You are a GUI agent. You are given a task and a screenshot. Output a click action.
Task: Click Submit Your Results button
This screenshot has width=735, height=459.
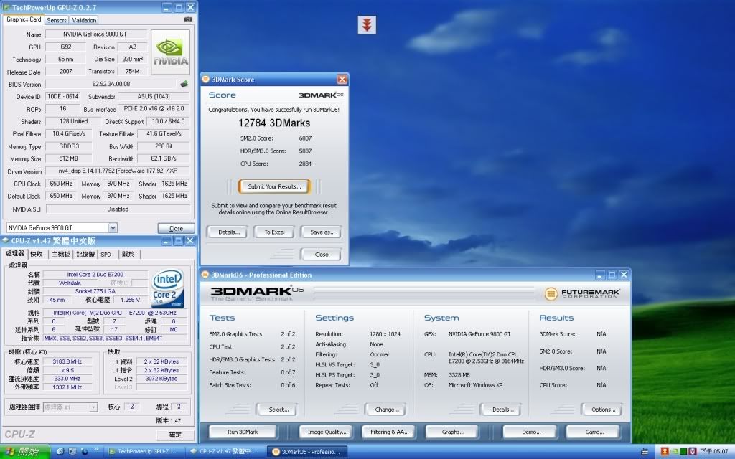(x=274, y=186)
